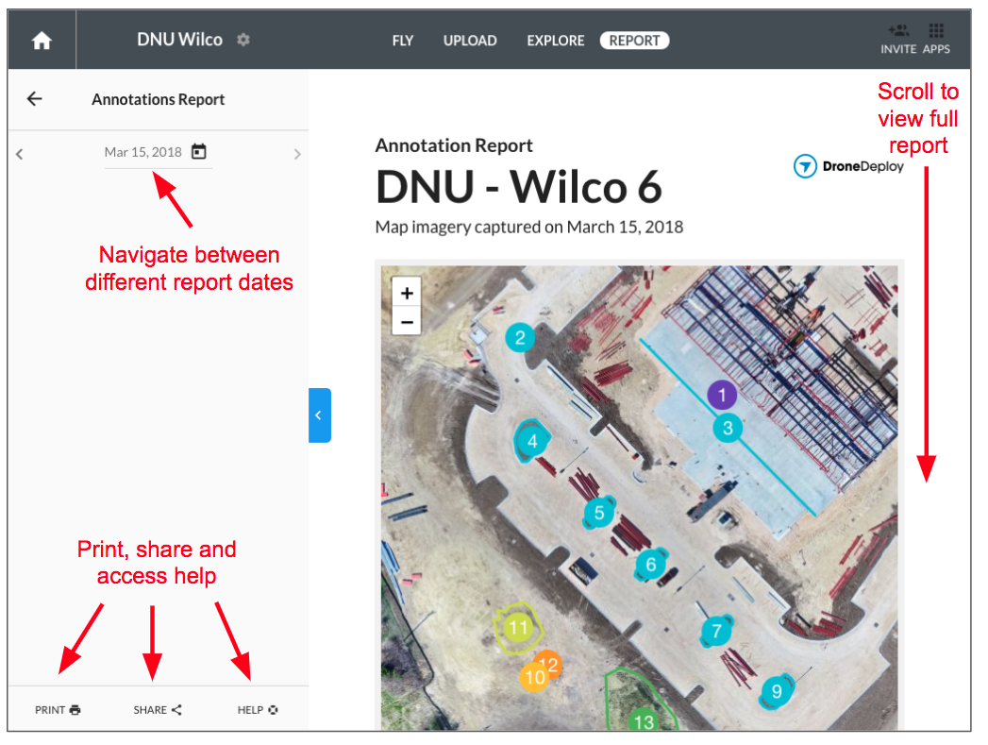The height and width of the screenshot is (745, 988).
Task: Click the 'DNU - Wilco 6' report title
Action: pos(519,187)
